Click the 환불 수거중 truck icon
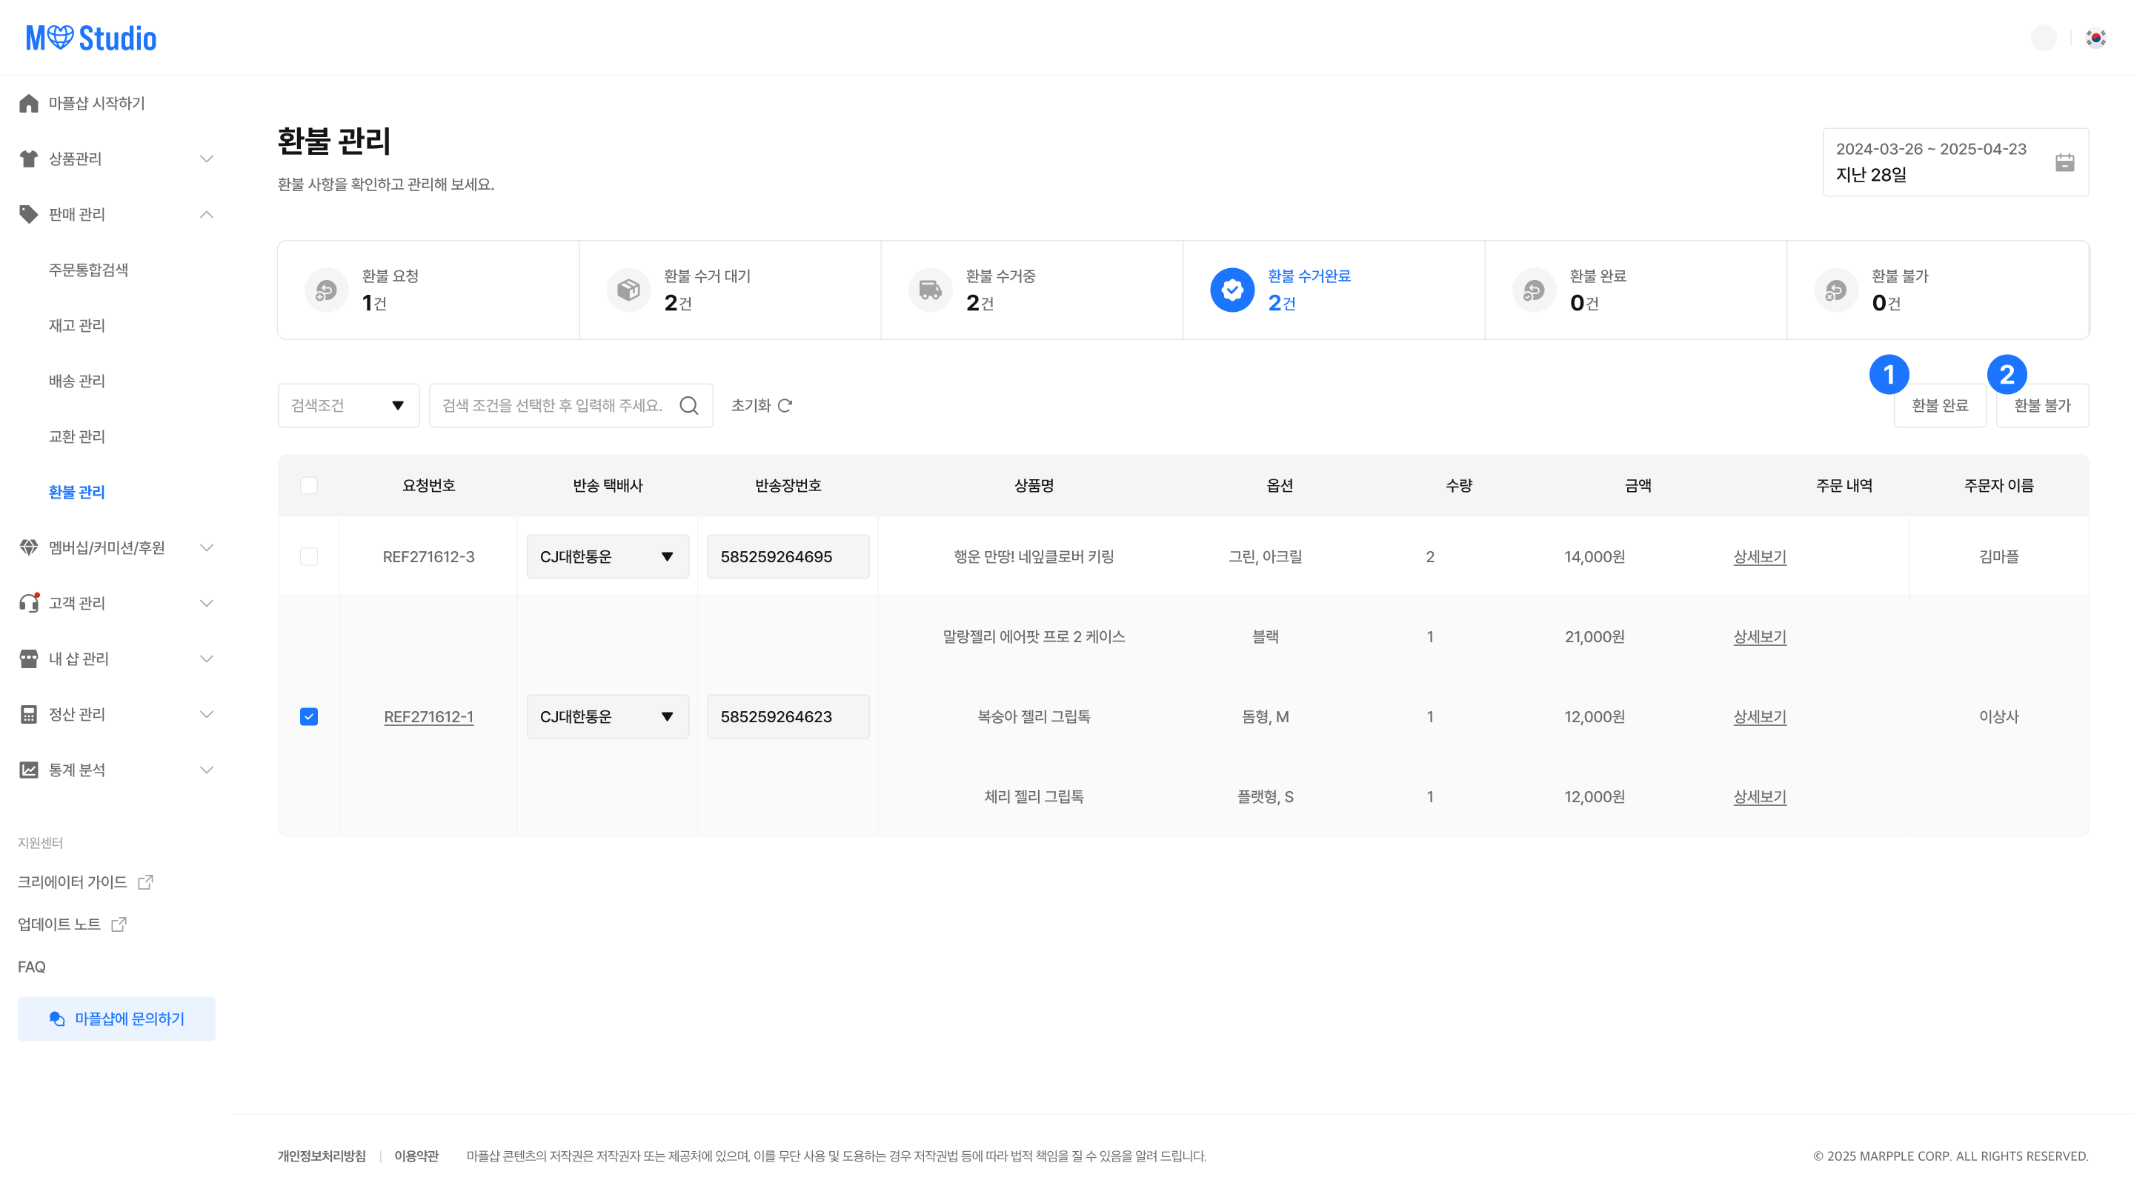The image size is (2134, 1200). pyautogui.click(x=931, y=290)
